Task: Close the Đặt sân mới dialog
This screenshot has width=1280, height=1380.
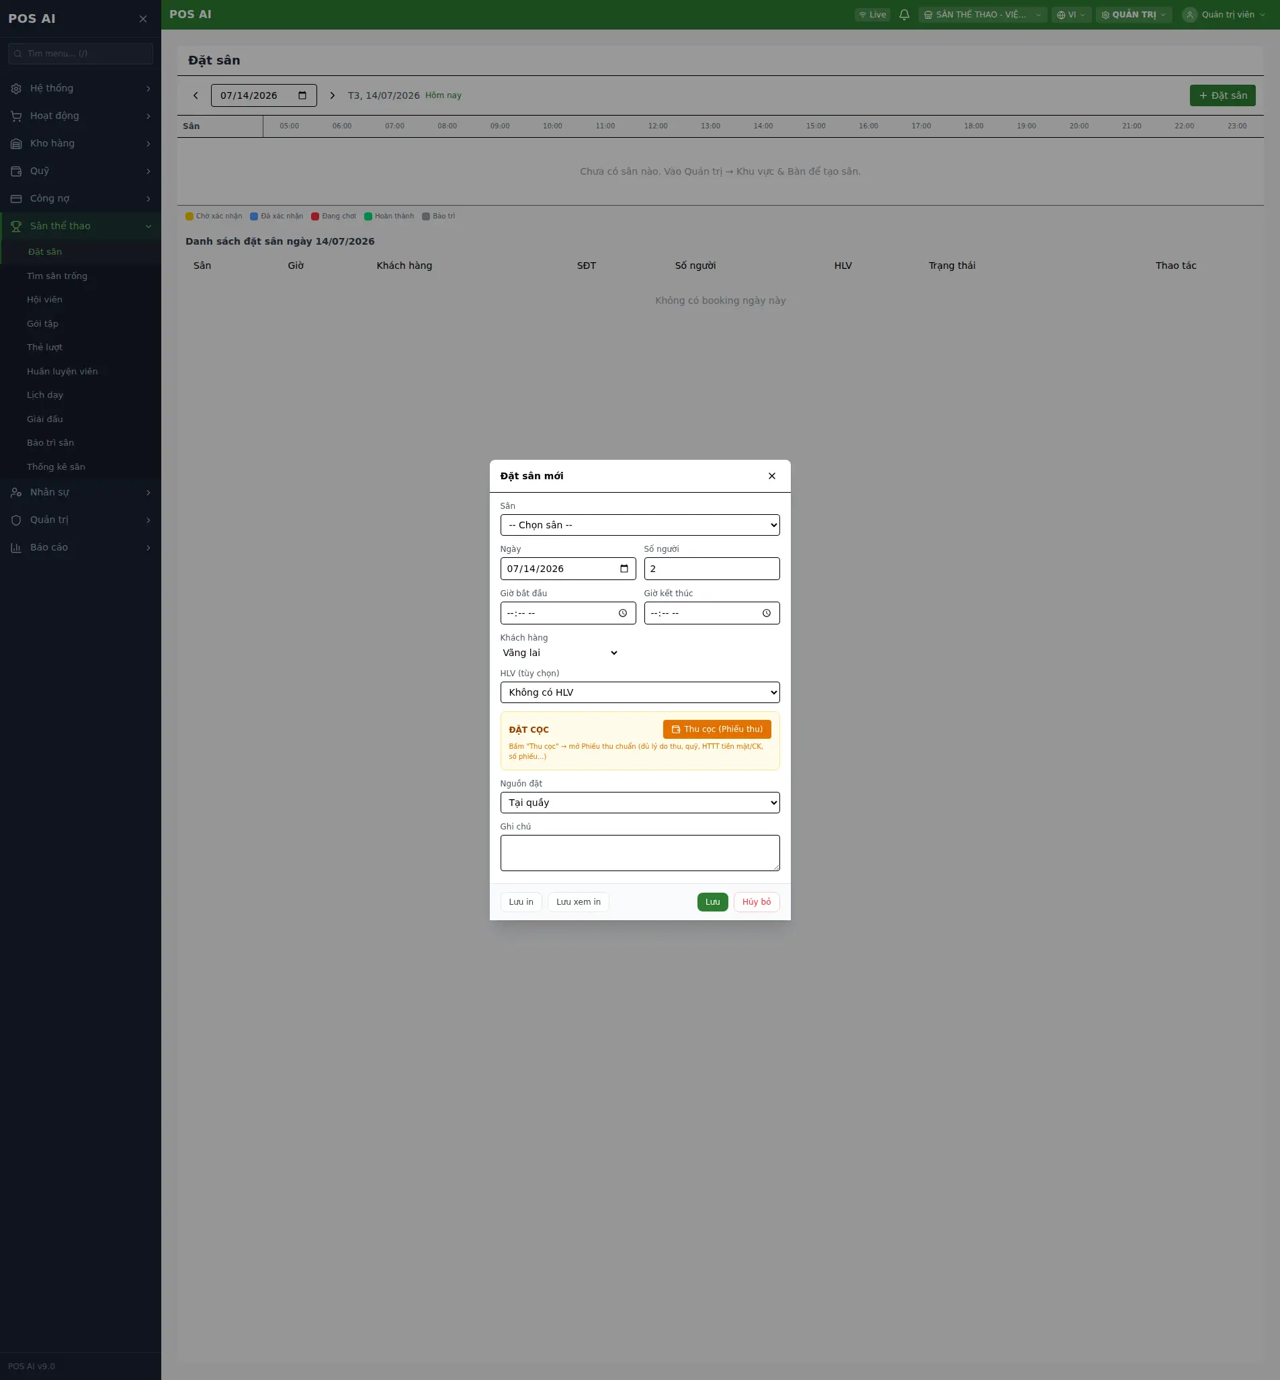Action: (x=771, y=476)
